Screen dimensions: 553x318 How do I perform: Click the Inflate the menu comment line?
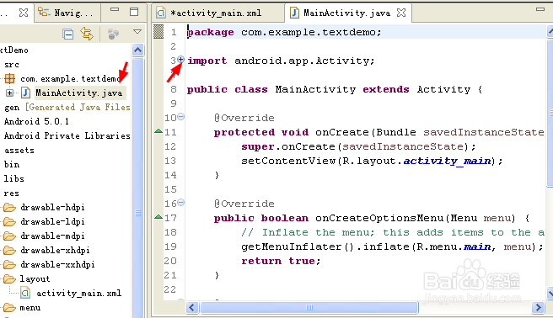click(x=393, y=232)
